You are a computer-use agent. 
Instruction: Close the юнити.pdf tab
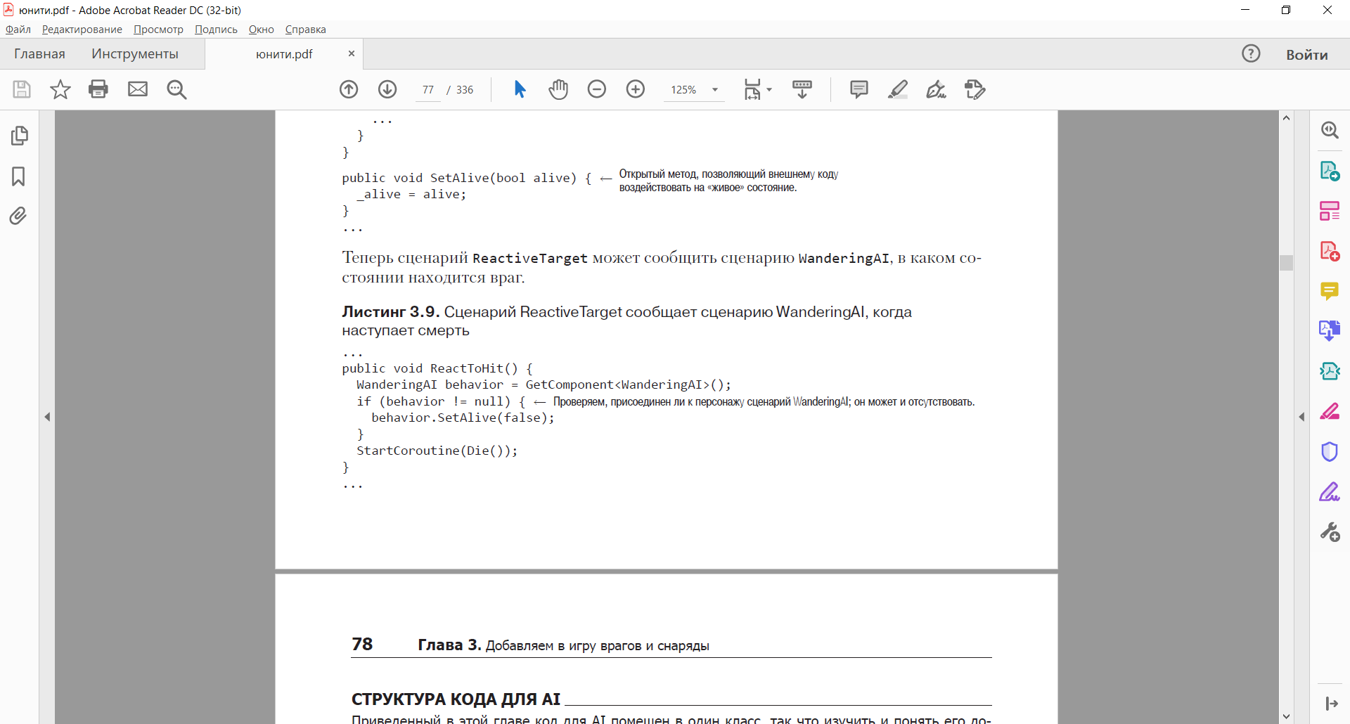pyautogui.click(x=352, y=53)
